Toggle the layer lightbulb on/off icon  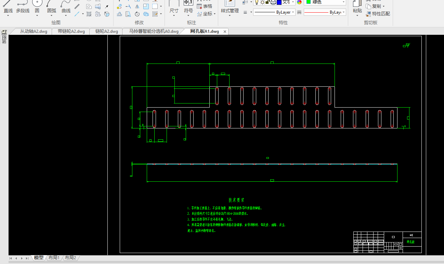coord(257,2)
